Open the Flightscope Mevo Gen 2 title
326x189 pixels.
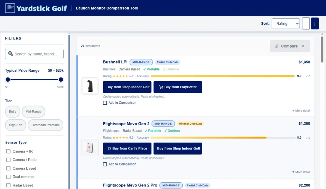tap(126, 124)
